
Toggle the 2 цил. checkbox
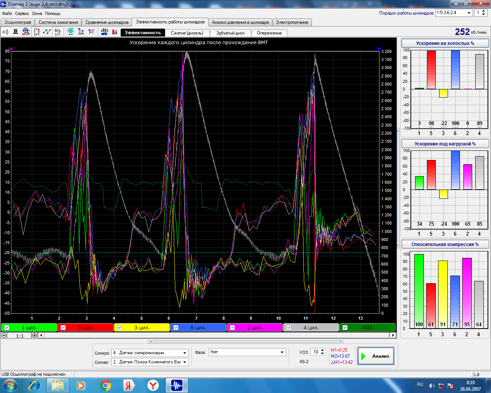click(232, 327)
